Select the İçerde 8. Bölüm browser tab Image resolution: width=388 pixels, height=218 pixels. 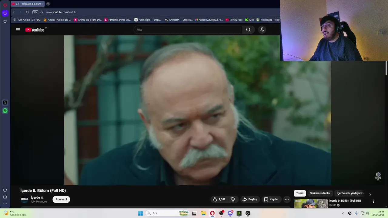click(x=28, y=4)
